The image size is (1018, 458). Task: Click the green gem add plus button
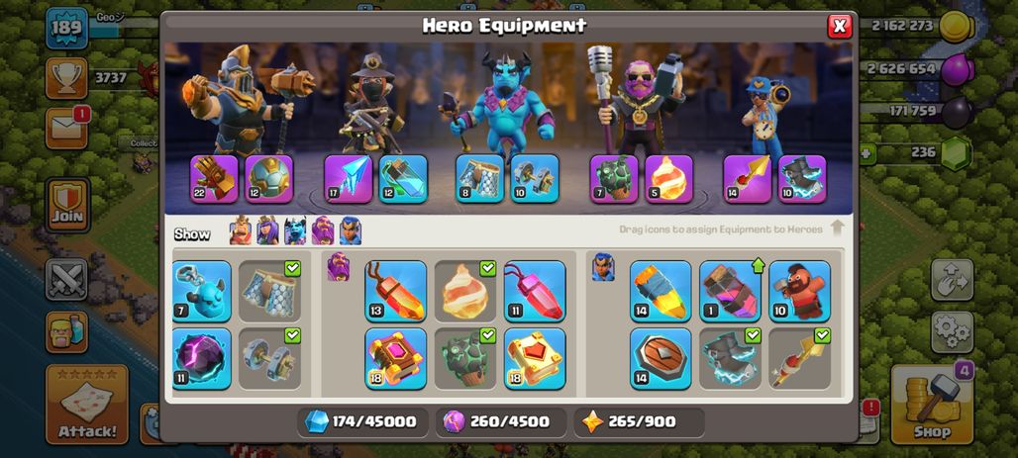tap(866, 154)
